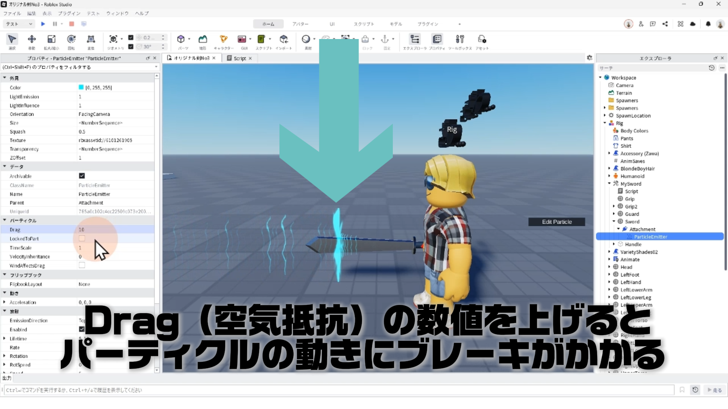Select the Move tool in toolbar
Viewport: 728px width, 409px height.
coord(32,39)
